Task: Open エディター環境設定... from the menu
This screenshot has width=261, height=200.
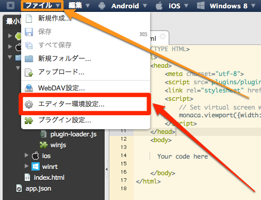Action: [85, 104]
